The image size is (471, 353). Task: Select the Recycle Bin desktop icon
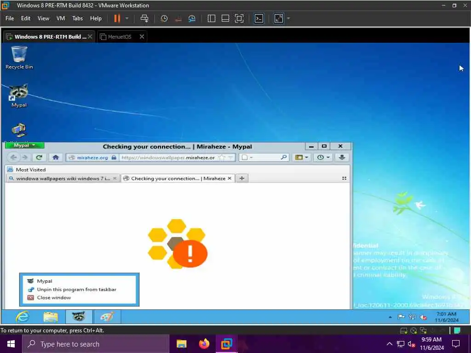(19, 57)
